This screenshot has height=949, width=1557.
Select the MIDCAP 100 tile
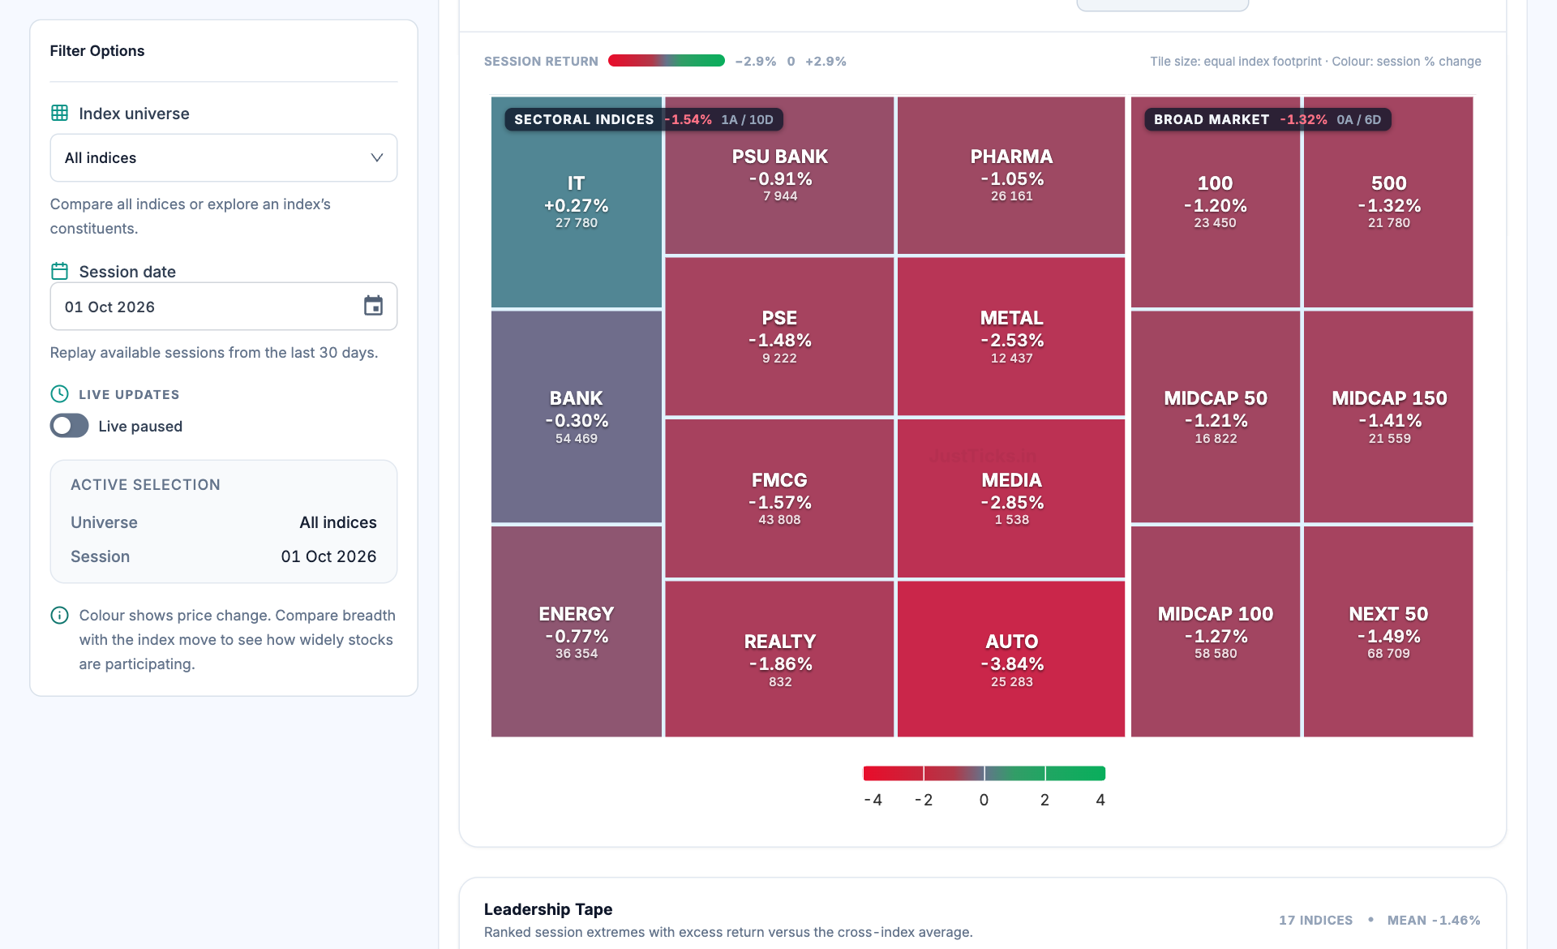(1215, 632)
